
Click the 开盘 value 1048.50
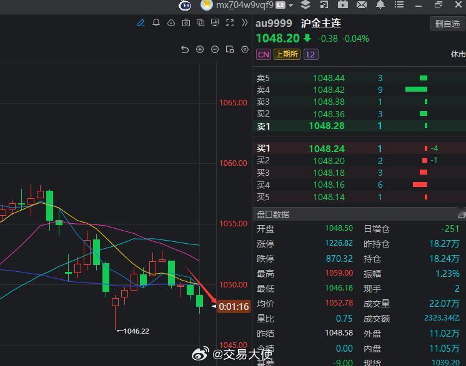click(339, 228)
